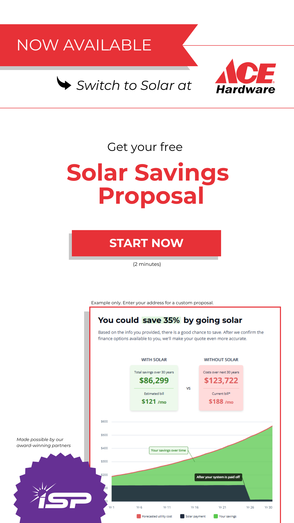
Task: Expand the WITH SOLAR savings card
Action: (154, 388)
